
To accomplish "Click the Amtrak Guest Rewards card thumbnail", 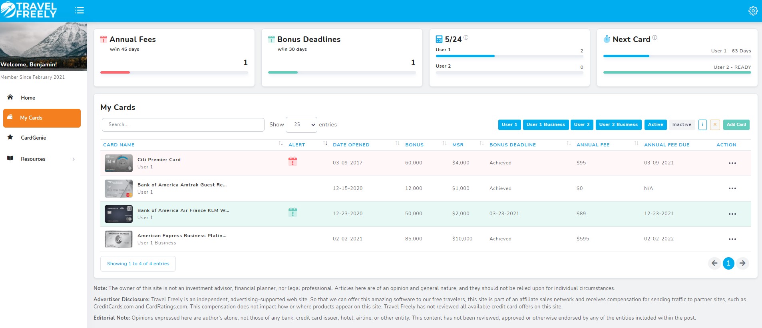I will 119,188.
